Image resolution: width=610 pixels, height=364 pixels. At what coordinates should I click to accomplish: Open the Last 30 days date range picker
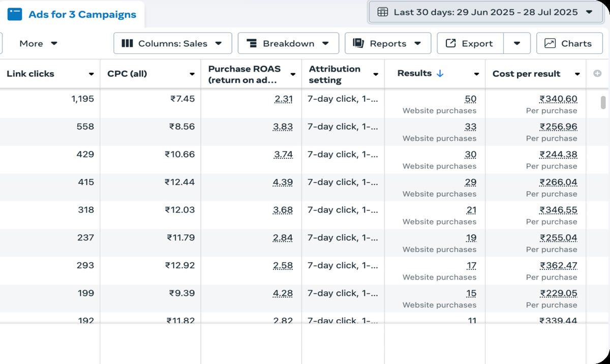485,12
